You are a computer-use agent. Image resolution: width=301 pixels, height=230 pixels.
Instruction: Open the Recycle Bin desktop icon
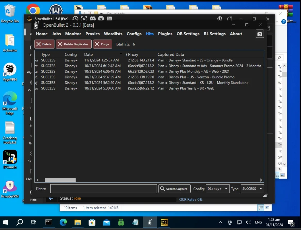click(x=10, y=13)
